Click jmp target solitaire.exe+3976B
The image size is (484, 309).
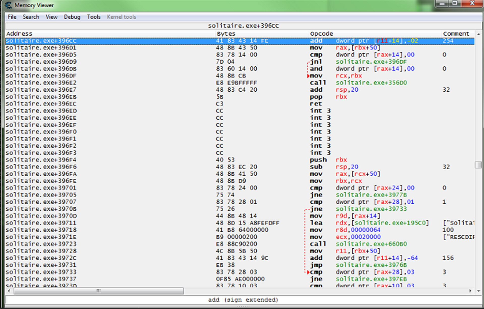pyautogui.click(x=371, y=265)
